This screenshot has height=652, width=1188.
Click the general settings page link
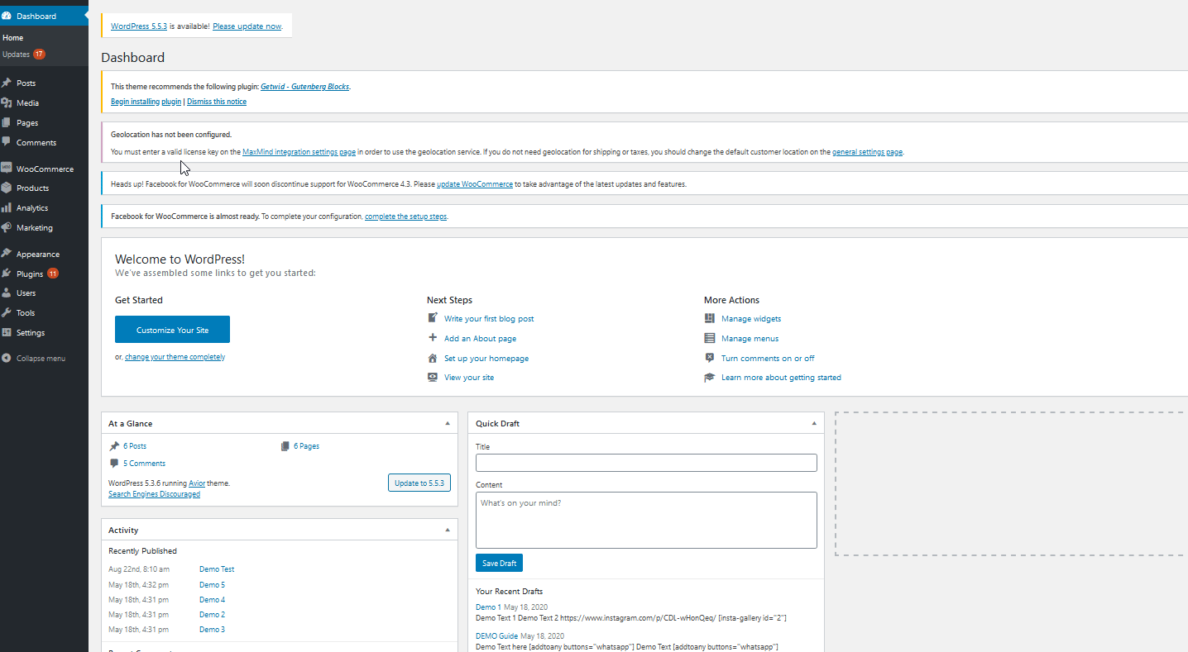(868, 152)
